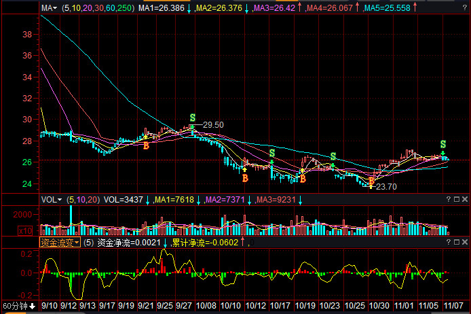The height and width of the screenshot is (314, 471).
Task: Open the MA indicator dropdown
Action: click(x=49, y=8)
